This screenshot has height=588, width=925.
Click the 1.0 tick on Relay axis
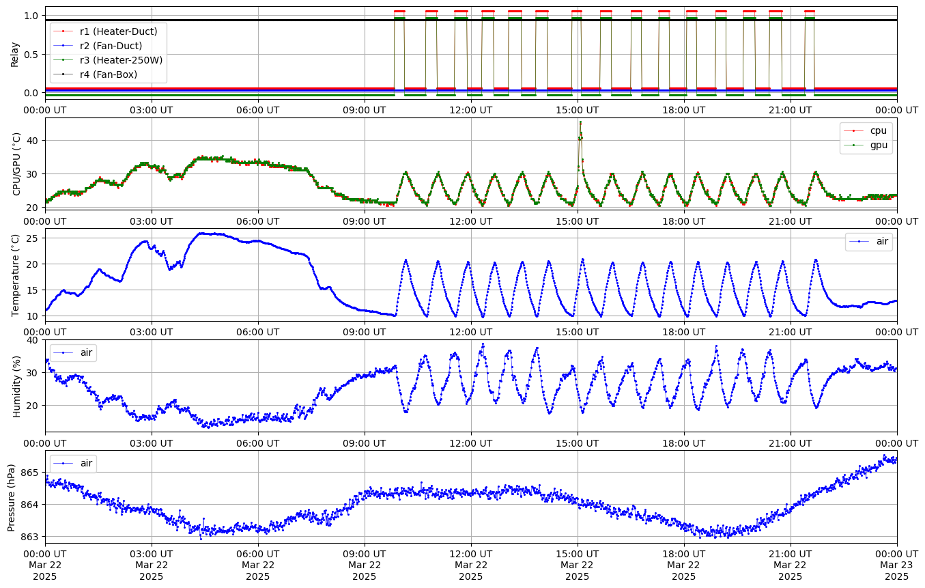pyautogui.click(x=33, y=16)
